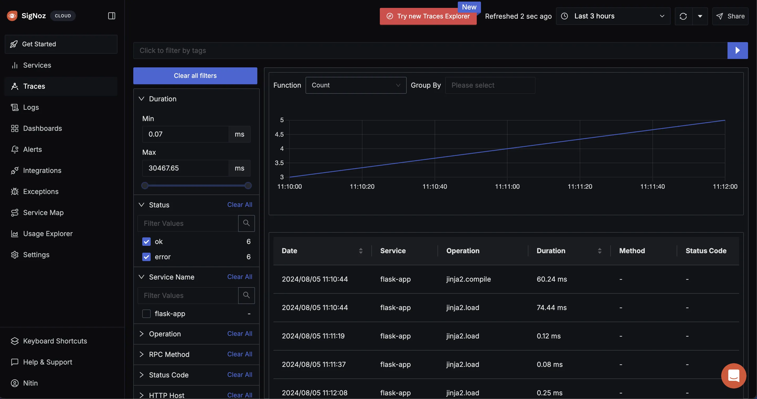Click the Status Filter Values input
This screenshot has width=757, height=399.
pos(188,223)
